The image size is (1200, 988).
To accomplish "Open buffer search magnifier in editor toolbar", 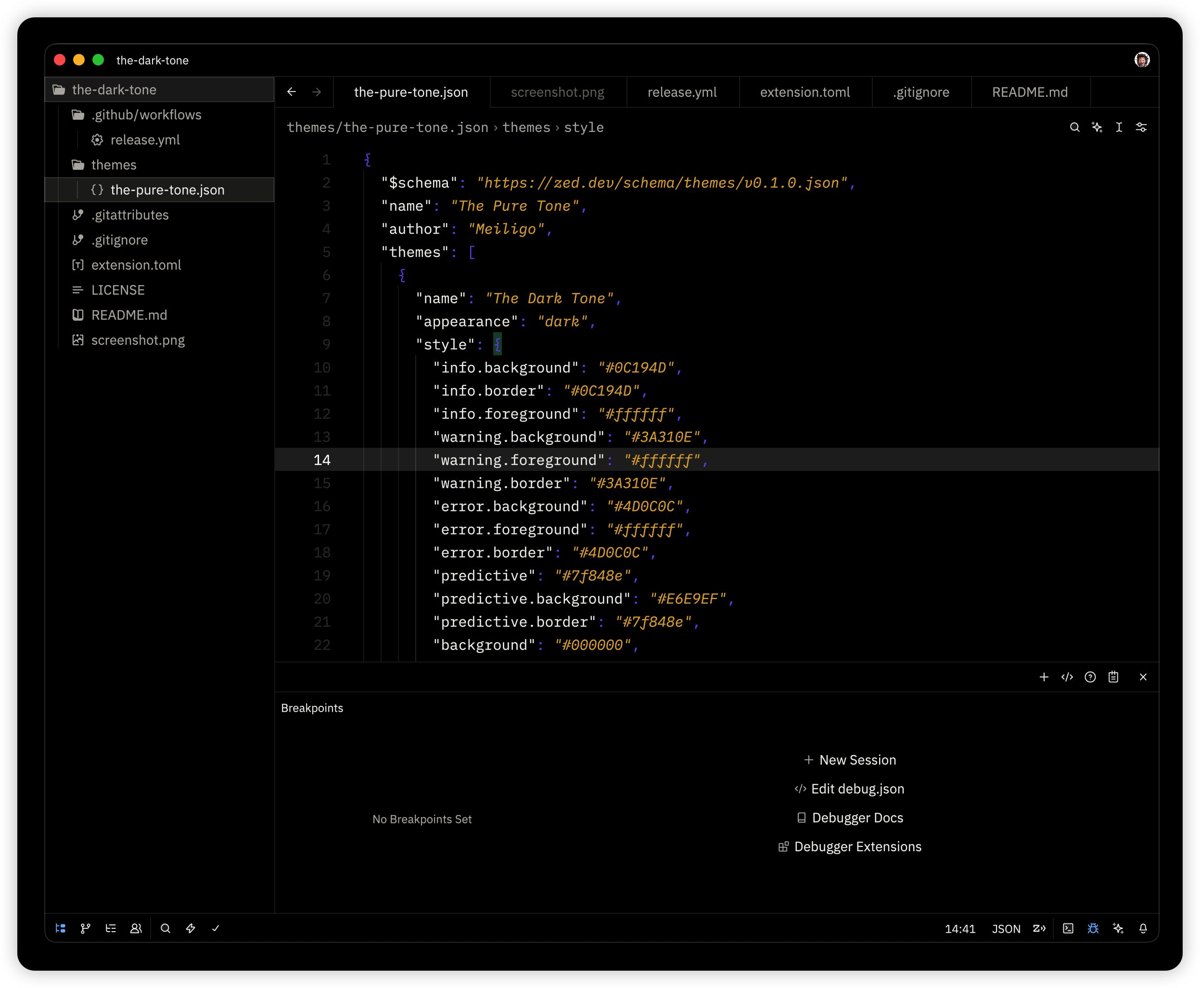I will (1074, 127).
